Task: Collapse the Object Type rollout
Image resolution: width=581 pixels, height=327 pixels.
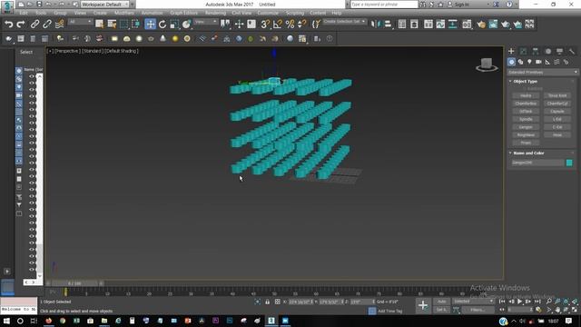Action: click(525, 81)
